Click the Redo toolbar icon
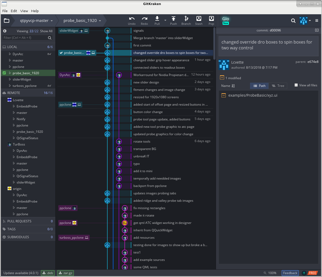Screen dimensions: 322x277 click(x=144, y=18)
